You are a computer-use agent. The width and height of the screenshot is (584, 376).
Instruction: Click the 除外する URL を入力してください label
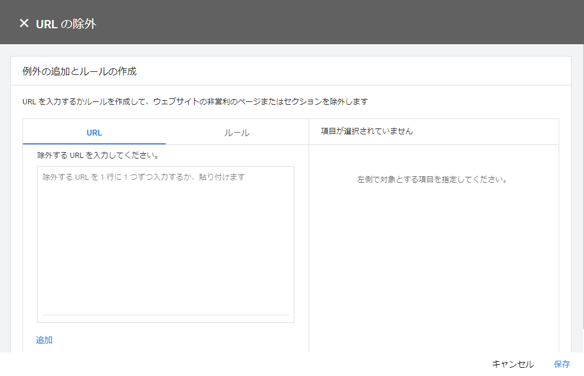point(98,156)
